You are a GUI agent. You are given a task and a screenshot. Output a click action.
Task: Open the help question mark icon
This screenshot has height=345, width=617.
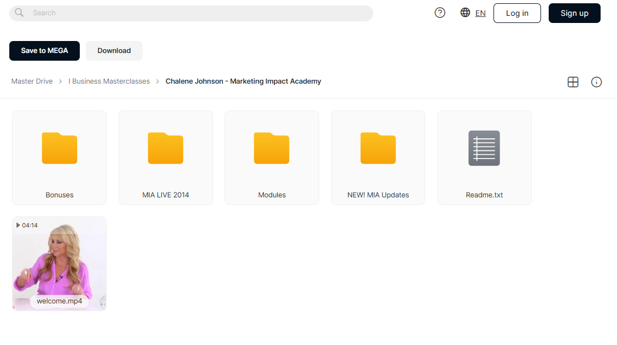click(440, 13)
